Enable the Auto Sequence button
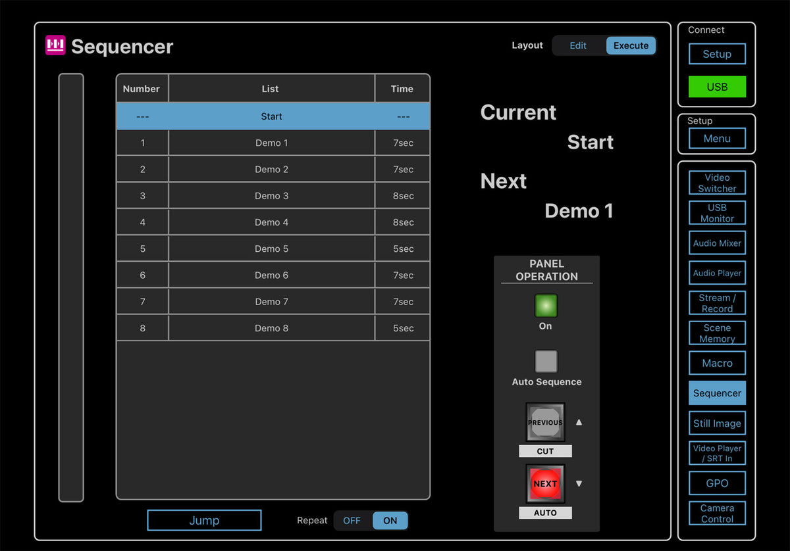This screenshot has width=790, height=551. click(x=546, y=362)
